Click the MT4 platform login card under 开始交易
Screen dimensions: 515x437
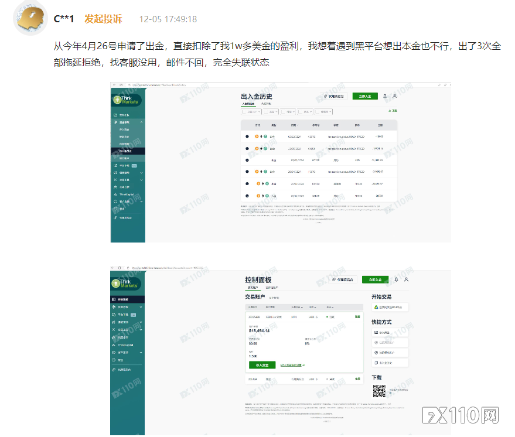(x=390, y=308)
